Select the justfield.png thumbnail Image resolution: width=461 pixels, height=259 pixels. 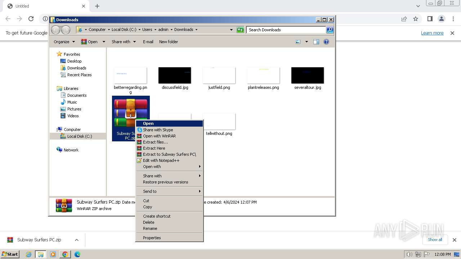pos(219,75)
